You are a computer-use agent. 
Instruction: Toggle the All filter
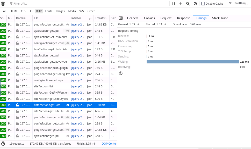tap(5, 11)
